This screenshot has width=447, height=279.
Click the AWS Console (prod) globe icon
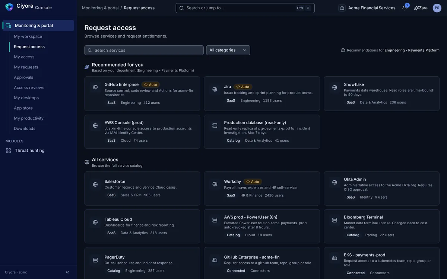click(95, 125)
